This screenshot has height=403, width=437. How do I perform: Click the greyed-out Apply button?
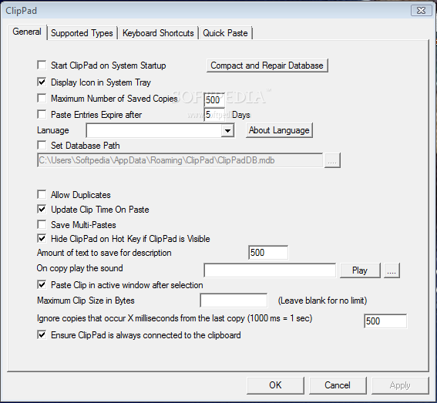[x=400, y=385]
